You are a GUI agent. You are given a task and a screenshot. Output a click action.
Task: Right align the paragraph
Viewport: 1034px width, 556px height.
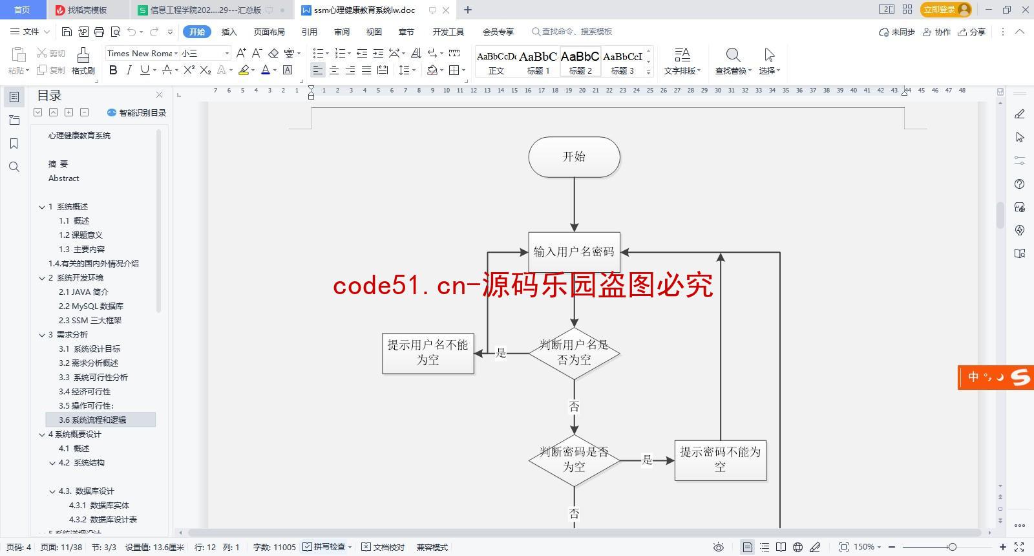tap(350, 70)
